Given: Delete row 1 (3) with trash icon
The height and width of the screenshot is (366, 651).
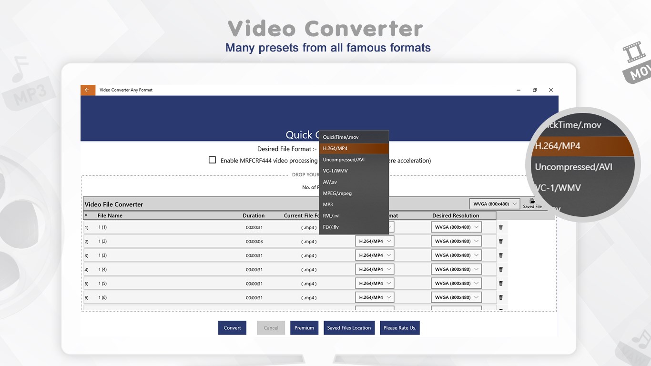Looking at the screenshot, I should [500, 255].
